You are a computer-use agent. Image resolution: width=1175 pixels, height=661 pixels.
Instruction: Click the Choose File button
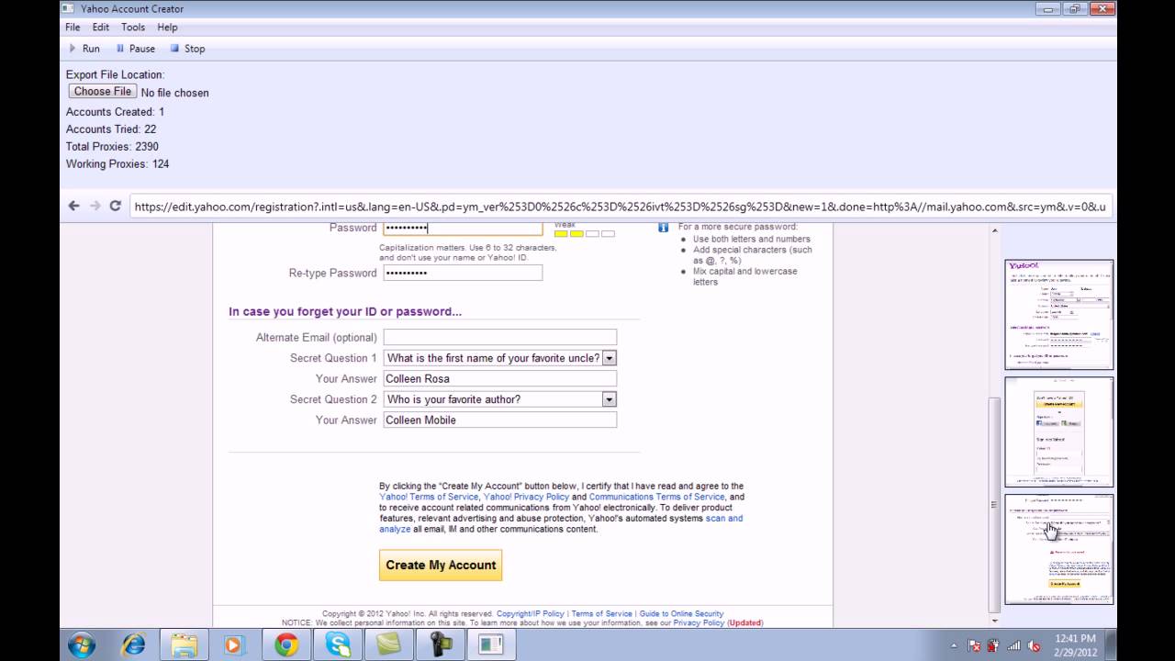103,92
